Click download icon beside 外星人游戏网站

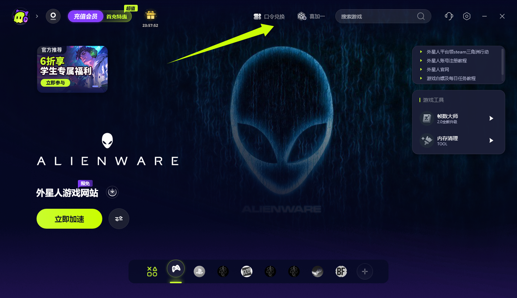point(112,192)
